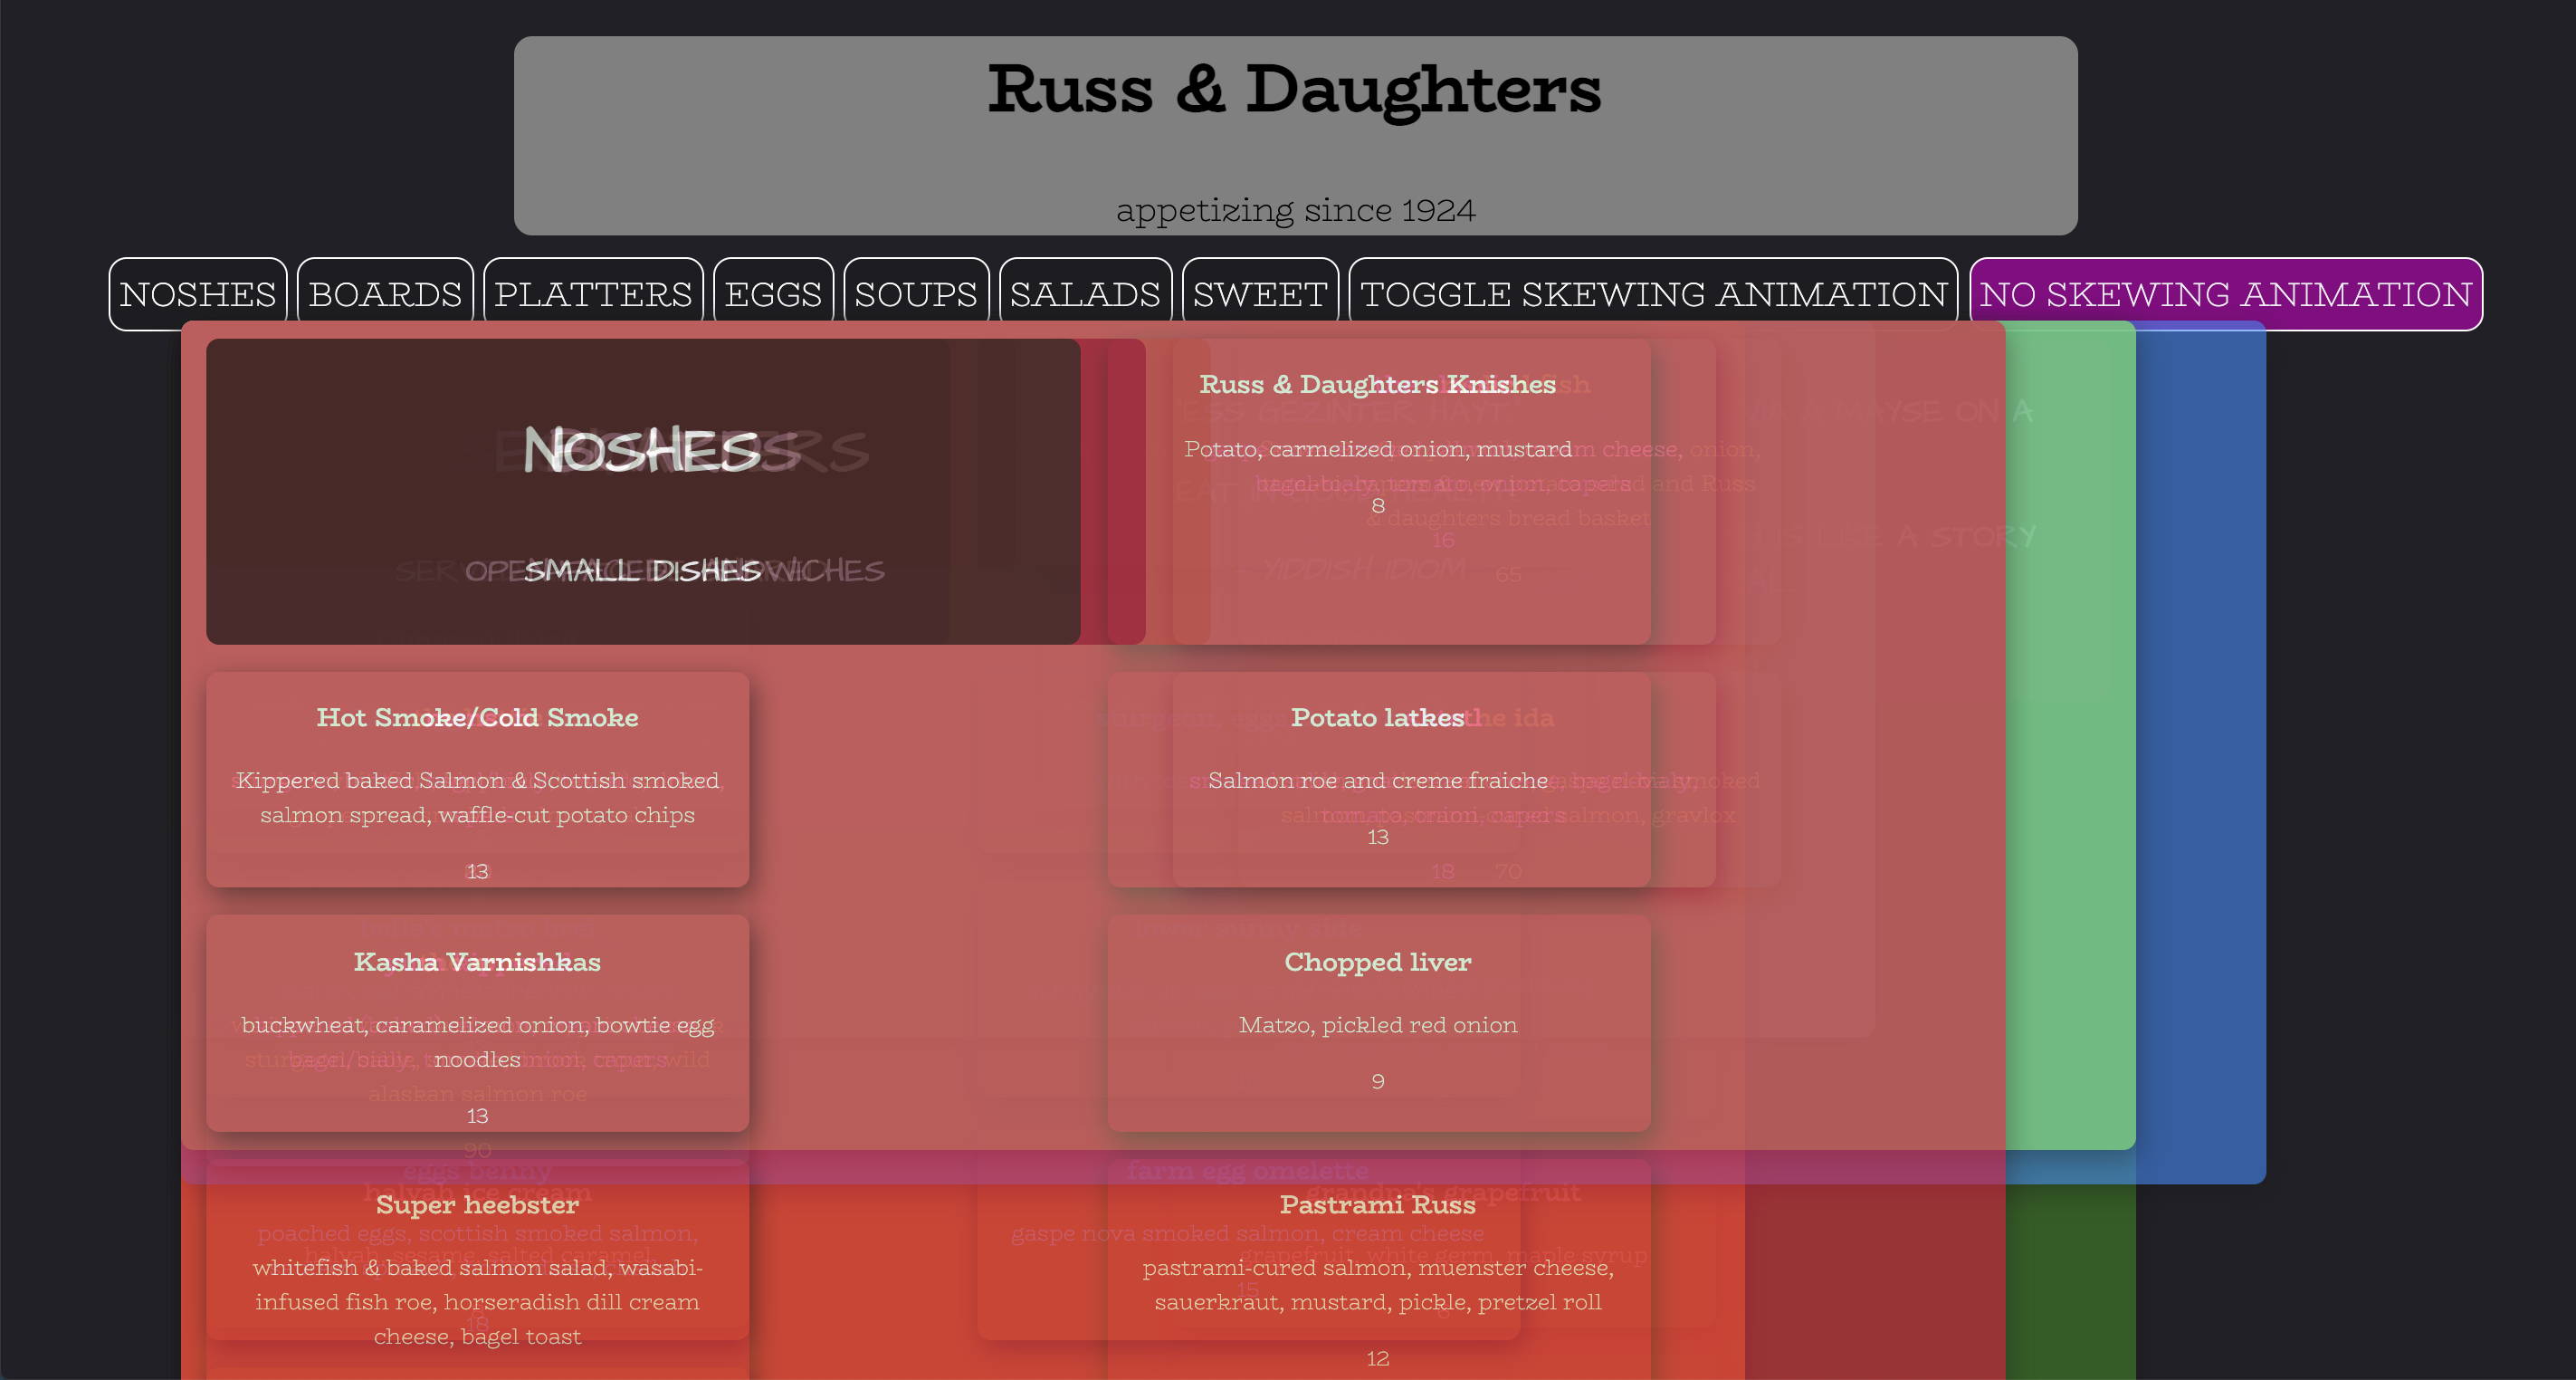This screenshot has width=2576, height=1380.
Task: Choose the Kasha Varnishkas card
Action: (477, 1021)
